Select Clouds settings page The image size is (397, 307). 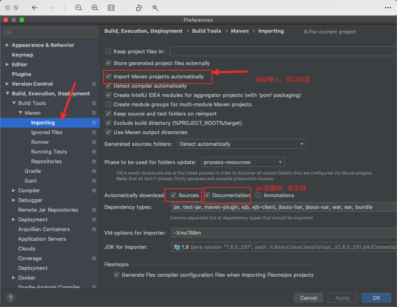(27, 248)
